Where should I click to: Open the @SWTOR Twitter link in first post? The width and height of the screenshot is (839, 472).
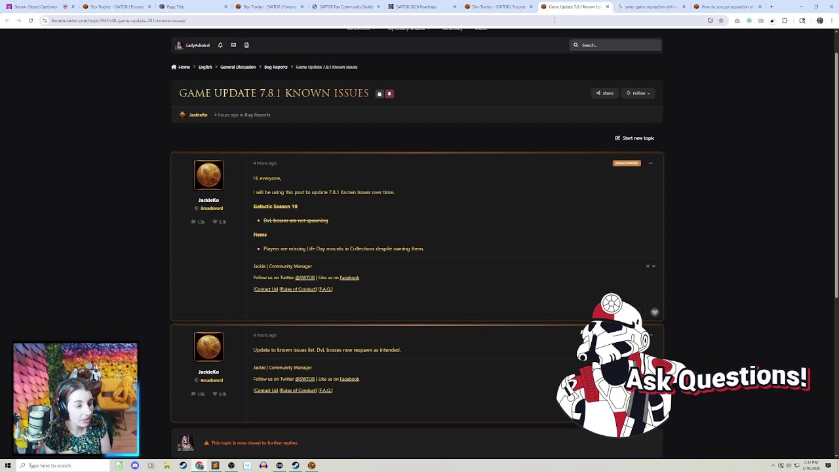(x=305, y=278)
